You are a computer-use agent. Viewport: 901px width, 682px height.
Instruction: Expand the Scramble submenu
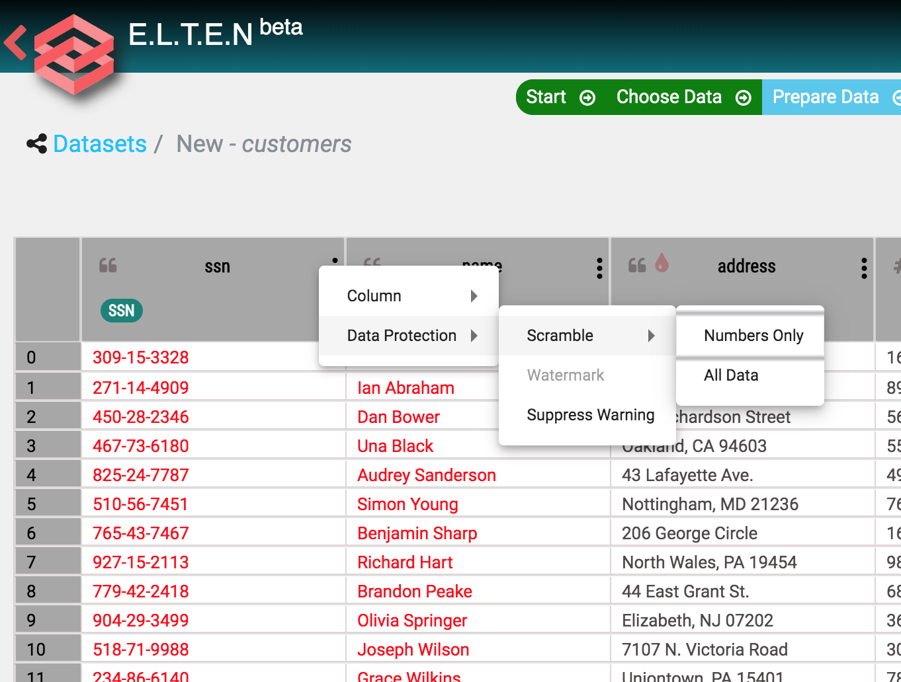[x=587, y=336]
